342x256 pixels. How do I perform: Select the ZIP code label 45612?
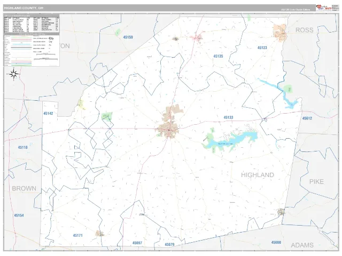click(x=307, y=118)
